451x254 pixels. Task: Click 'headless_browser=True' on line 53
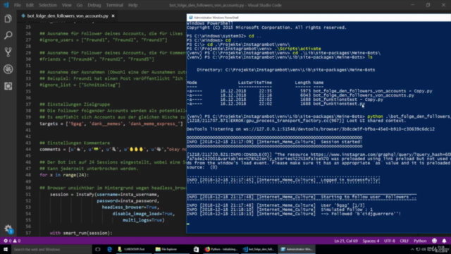tap(130, 207)
